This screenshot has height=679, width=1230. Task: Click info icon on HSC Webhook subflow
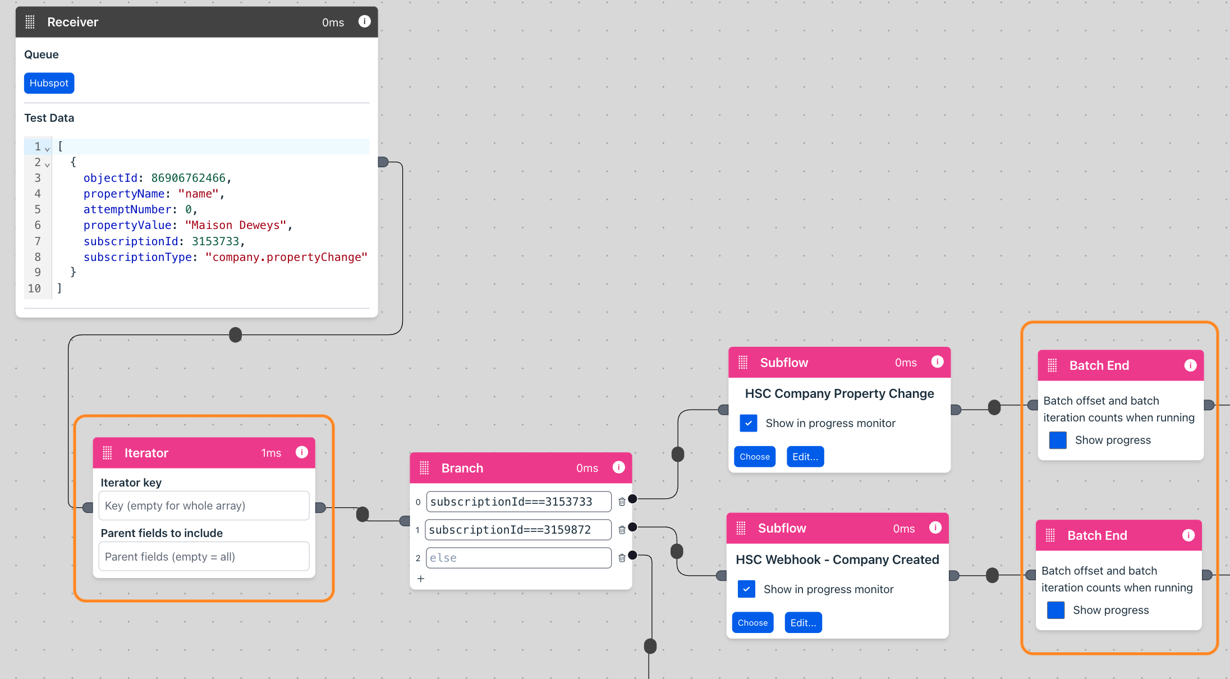[x=935, y=527]
